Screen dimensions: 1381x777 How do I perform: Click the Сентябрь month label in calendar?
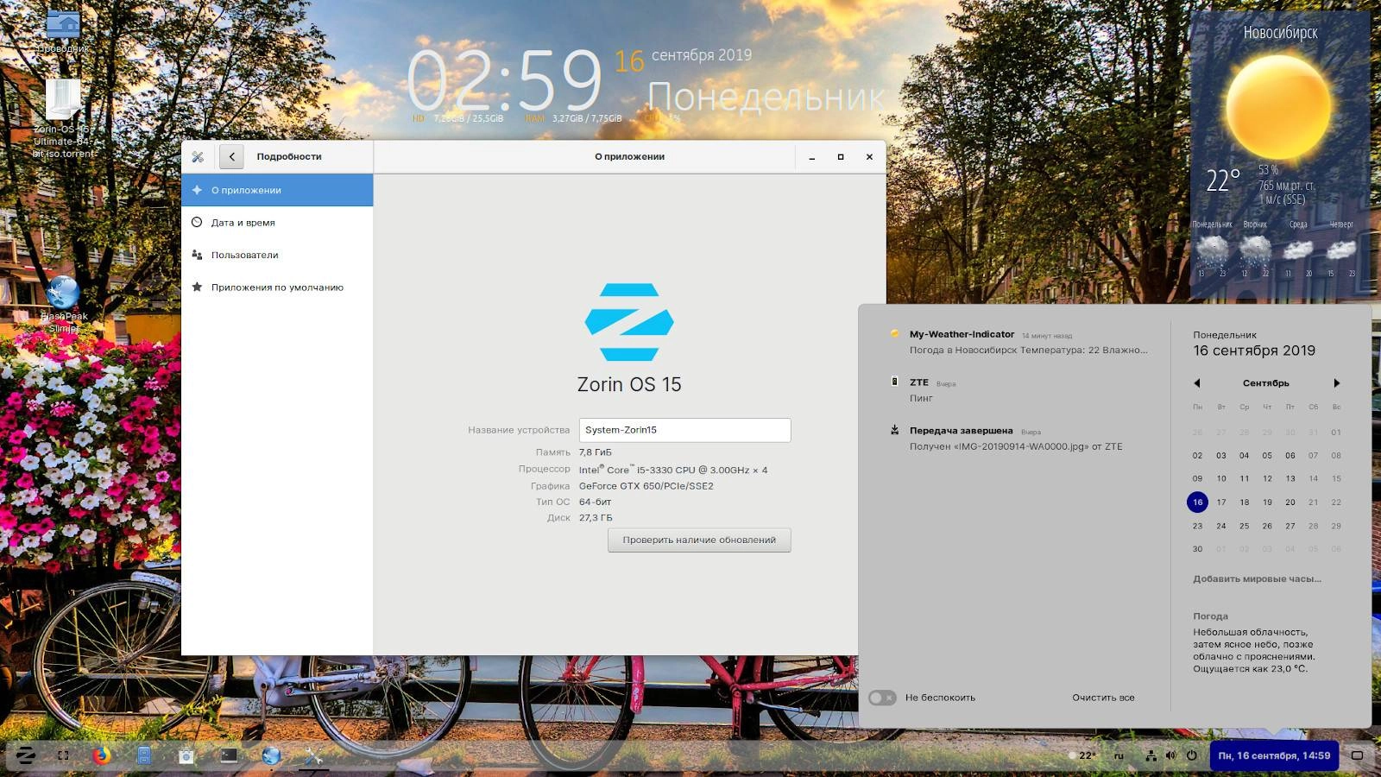[x=1266, y=383]
